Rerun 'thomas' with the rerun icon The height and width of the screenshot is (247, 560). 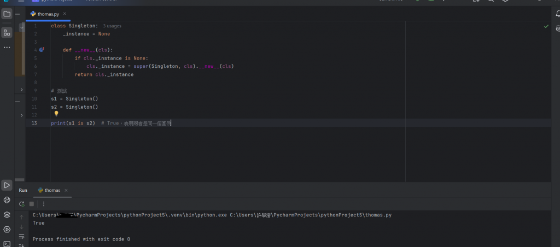[x=22, y=204]
